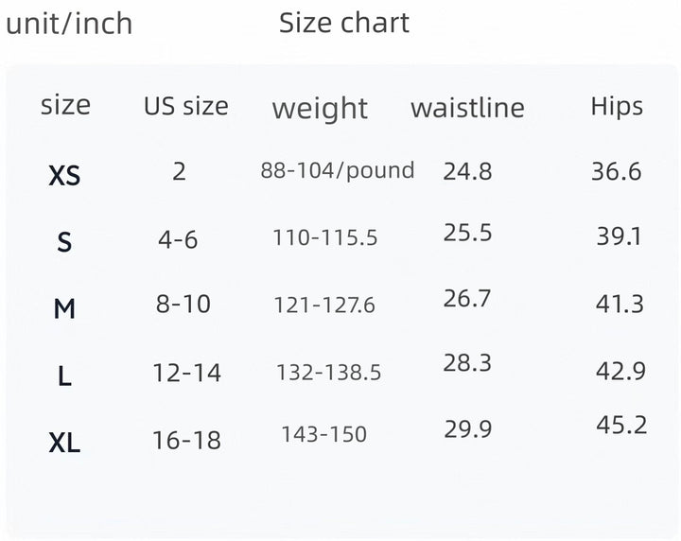
Task: Select the 'US size' column header
Action: click(186, 106)
